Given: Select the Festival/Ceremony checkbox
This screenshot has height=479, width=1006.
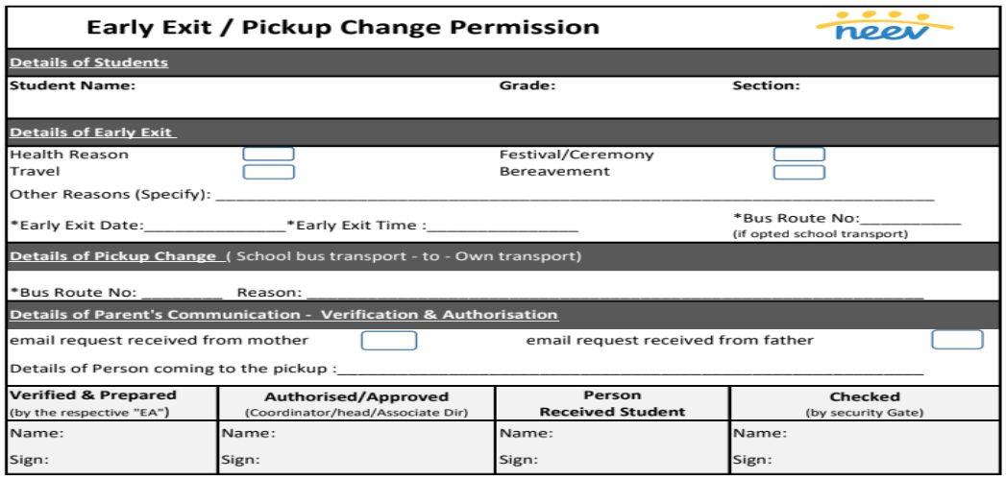Looking at the screenshot, I should point(799,154).
